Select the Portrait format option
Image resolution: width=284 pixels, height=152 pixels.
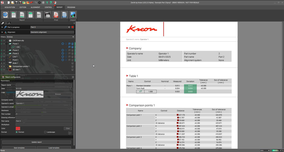[x=17, y=132]
